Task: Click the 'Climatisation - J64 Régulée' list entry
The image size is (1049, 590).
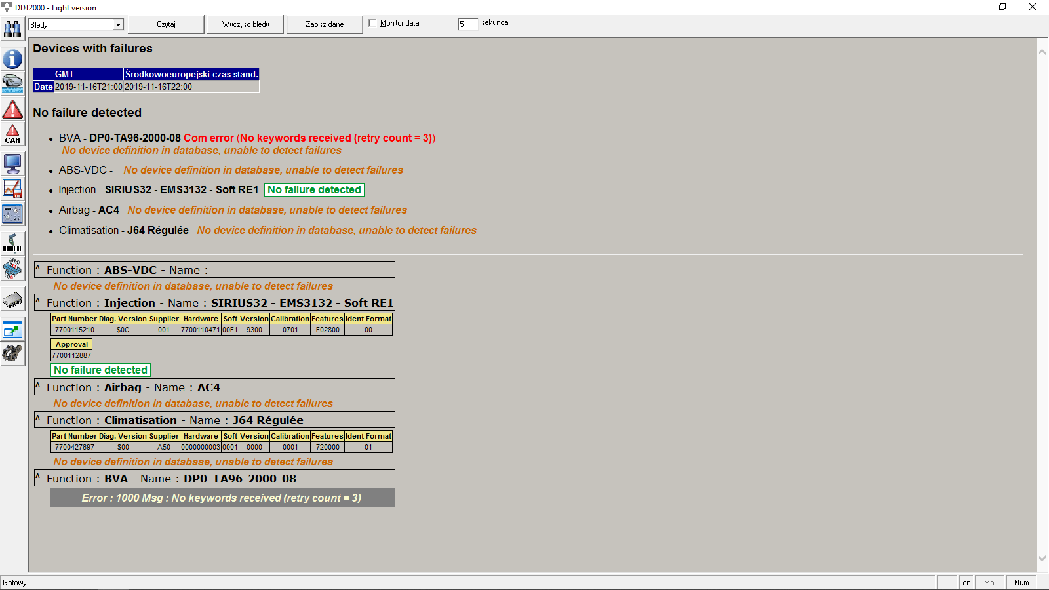Action: pos(124,230)
